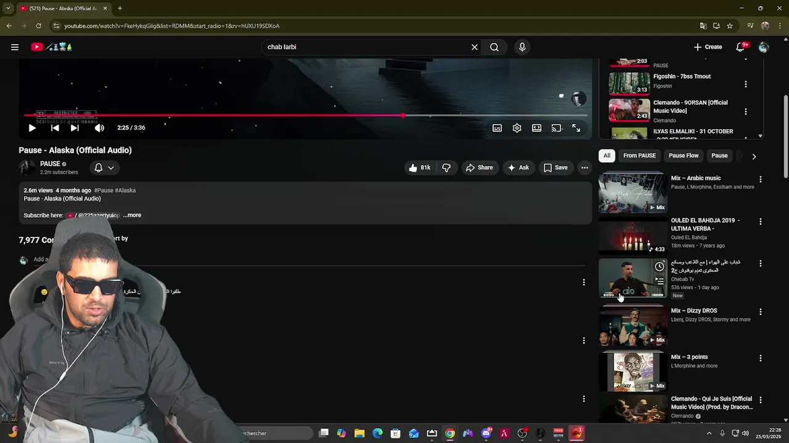The width and height of the screenshot is (789, 443).
Task: Play the paused video
Action: pyautogui.click(x=32, y=128)
